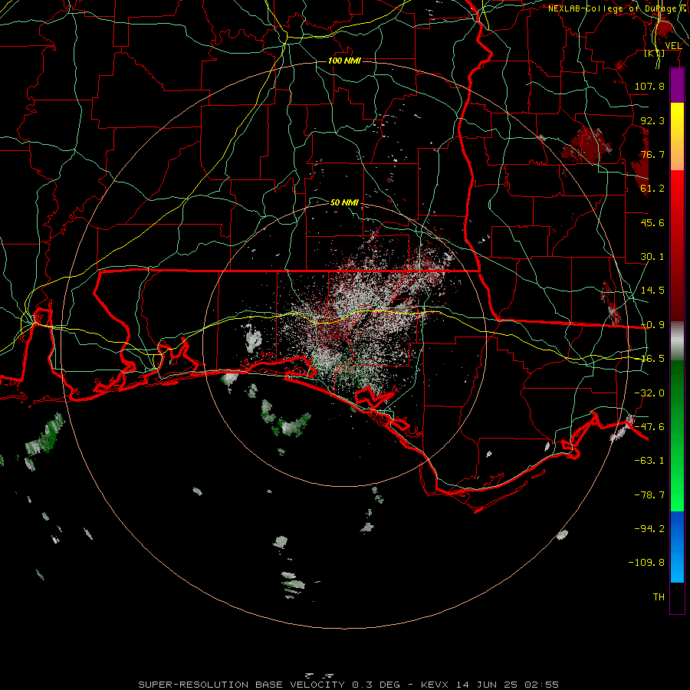Screen dimensions: 690x690
Task: Click the -47.6 value on velocity scale
Action: click(x=649, y=427)
